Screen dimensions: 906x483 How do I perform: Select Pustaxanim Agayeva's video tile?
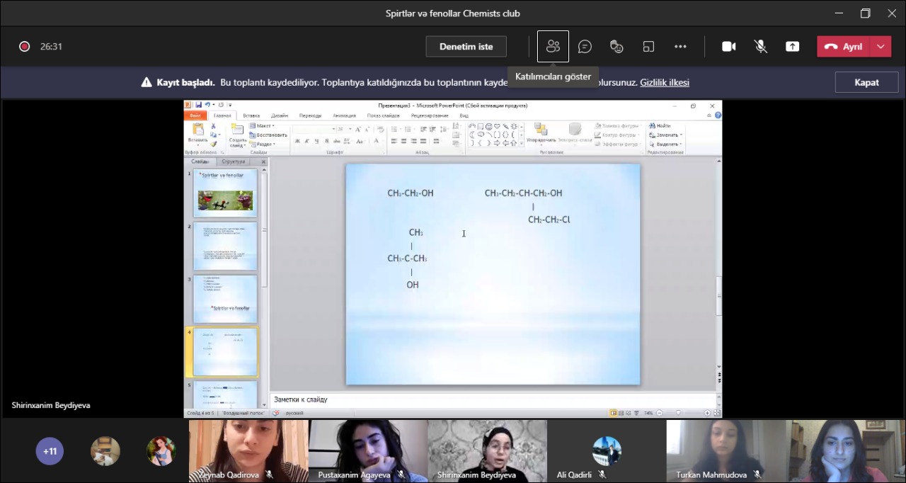click(x=368, y=448)
